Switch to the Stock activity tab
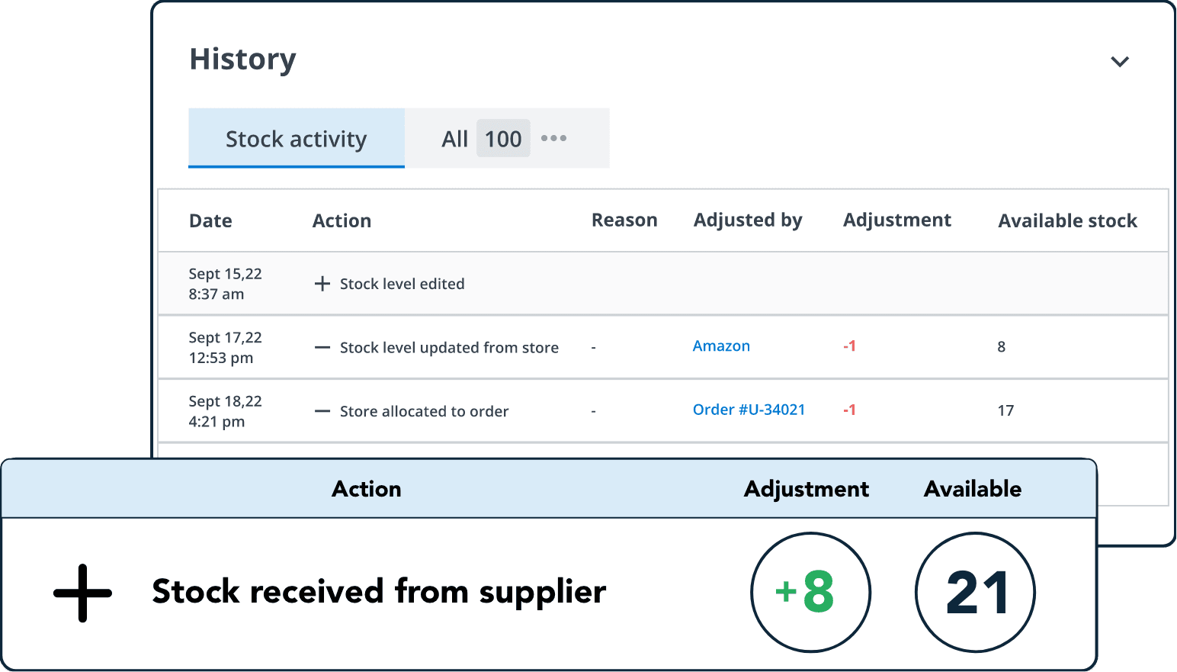 (x=296, y=139)
